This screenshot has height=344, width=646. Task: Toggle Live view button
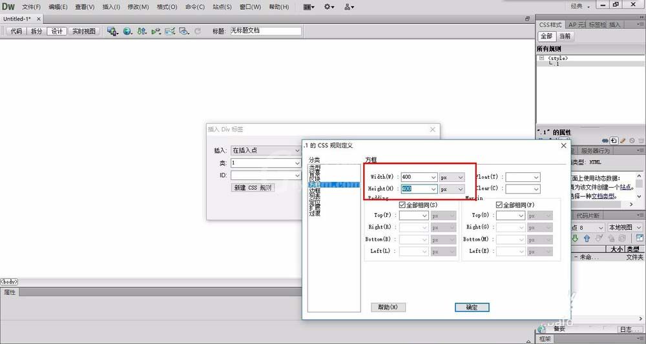point(84,31)
